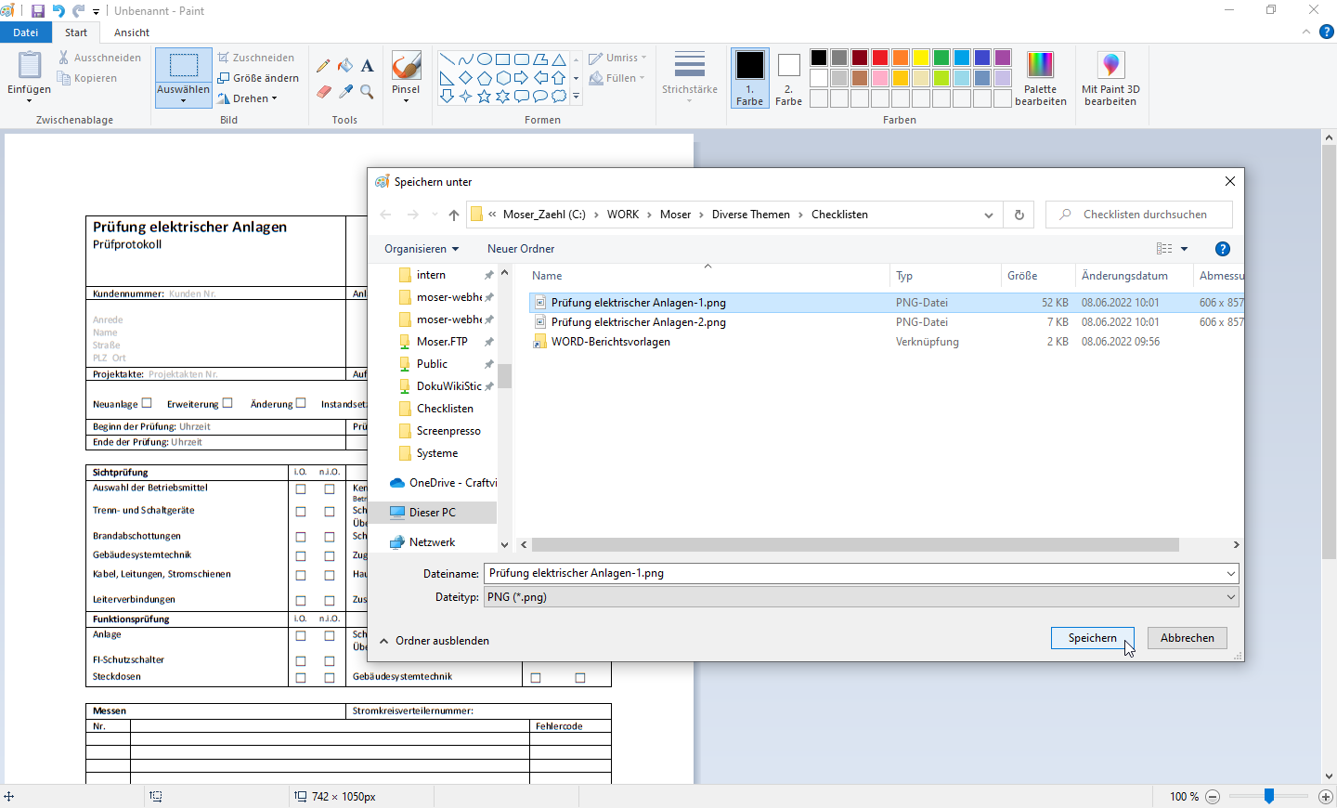Choose the Text tool

pyautogui.click(x=368, y=66)
